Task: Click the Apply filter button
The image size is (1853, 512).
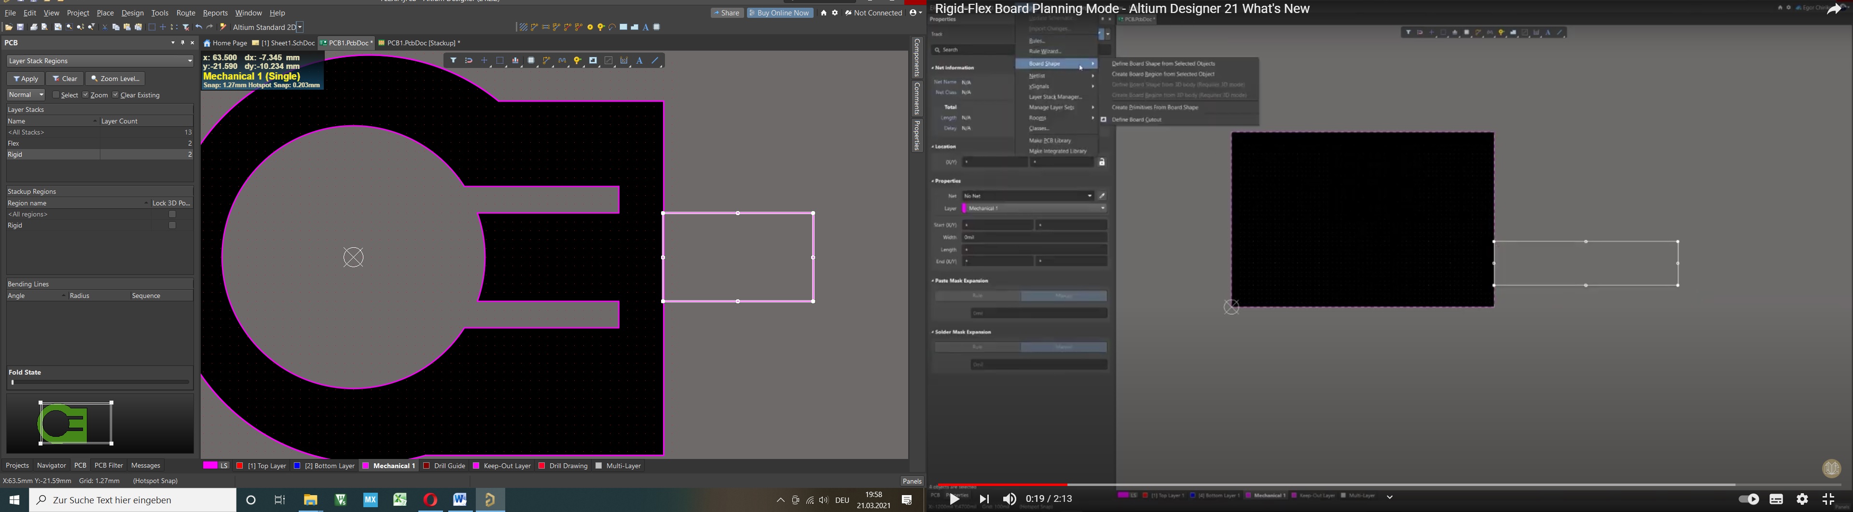Action: (x=25, y=79)
